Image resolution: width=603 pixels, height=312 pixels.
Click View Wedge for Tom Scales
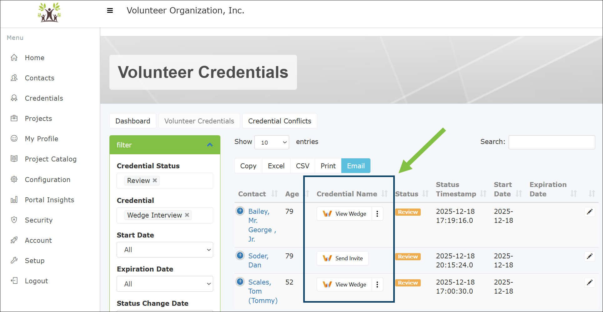coord(344,285)
